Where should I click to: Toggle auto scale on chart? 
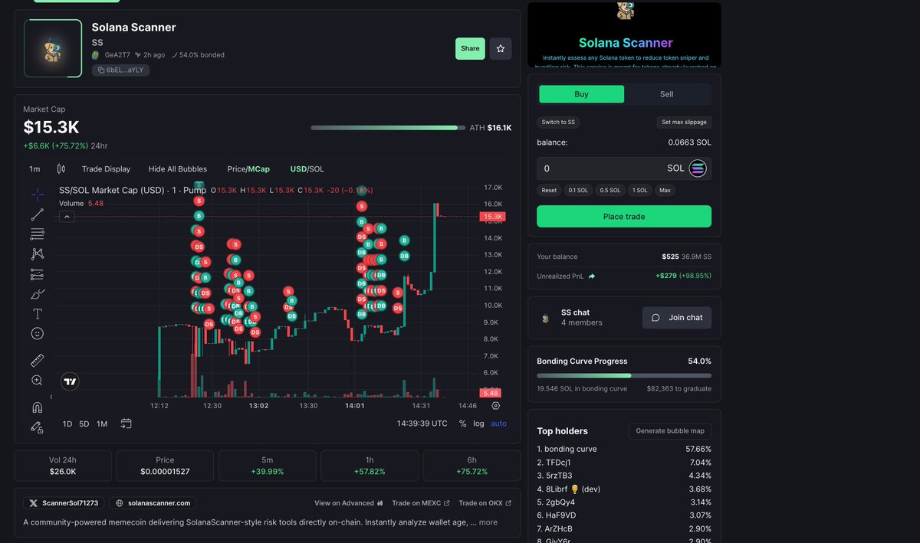(x=498, y=424)
